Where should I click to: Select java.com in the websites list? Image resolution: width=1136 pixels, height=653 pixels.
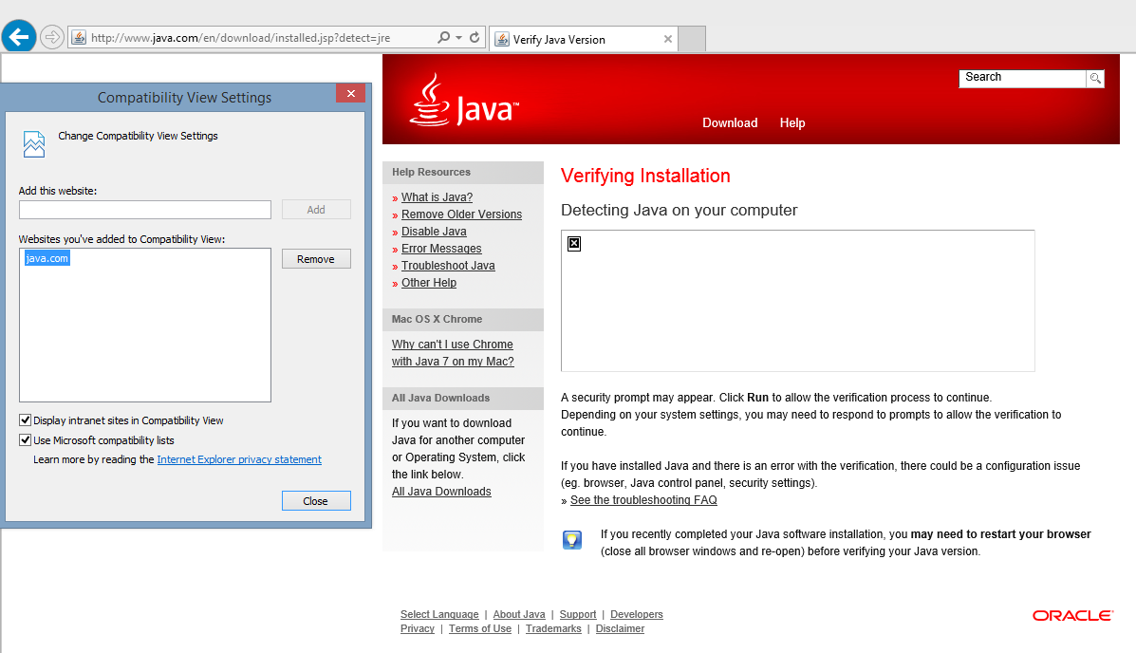[47, 258]
